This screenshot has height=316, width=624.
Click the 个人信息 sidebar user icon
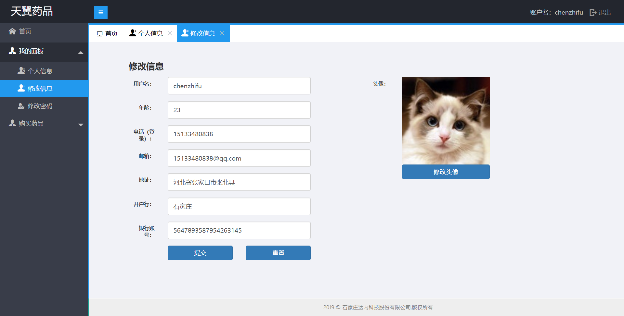(21, 71)
